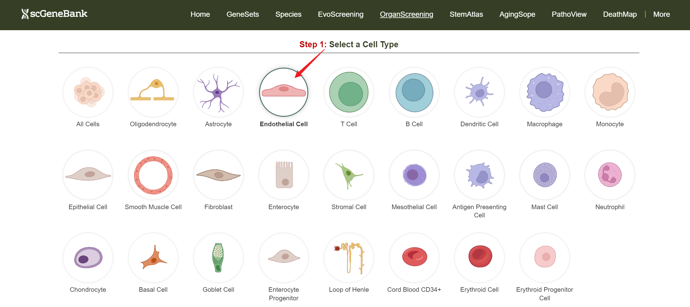This screenshot has width=690, height=307.
Task: Select the Astrocyte cell icon
Action: [x=218, y=92]
